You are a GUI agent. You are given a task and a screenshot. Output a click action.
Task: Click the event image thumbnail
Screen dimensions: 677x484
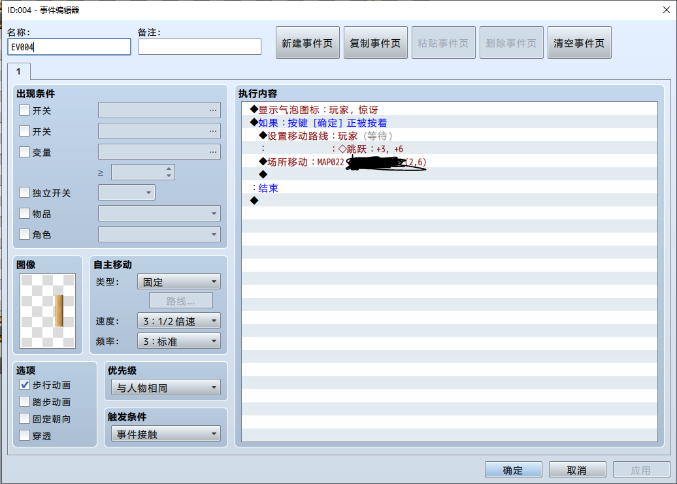pyautogui.click(x=48, y=311)
